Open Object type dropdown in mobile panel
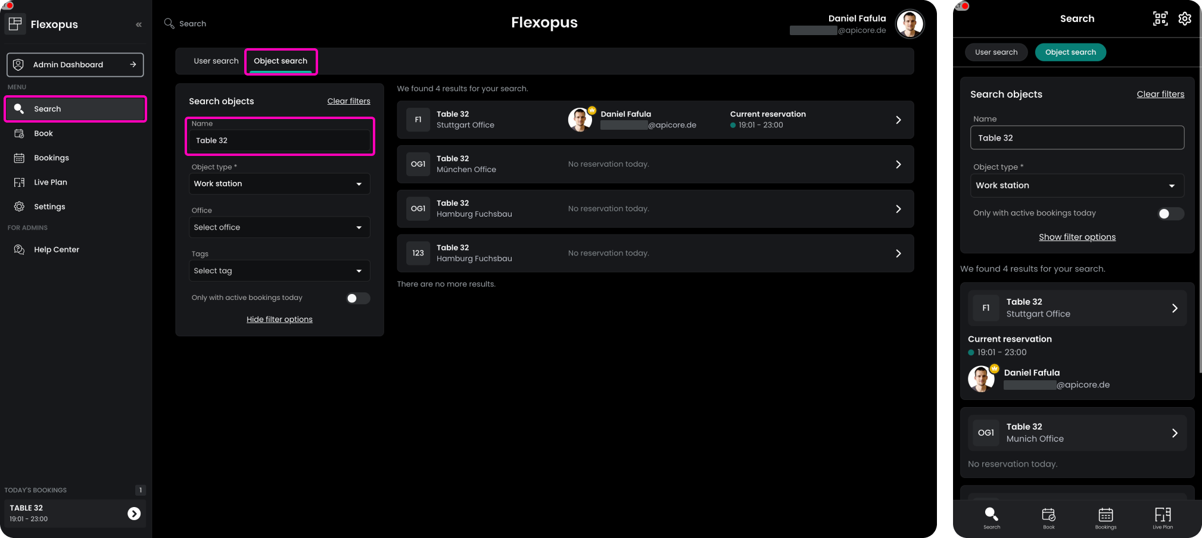This screenshot has width=1202, height=538. tap(1076, 186)
